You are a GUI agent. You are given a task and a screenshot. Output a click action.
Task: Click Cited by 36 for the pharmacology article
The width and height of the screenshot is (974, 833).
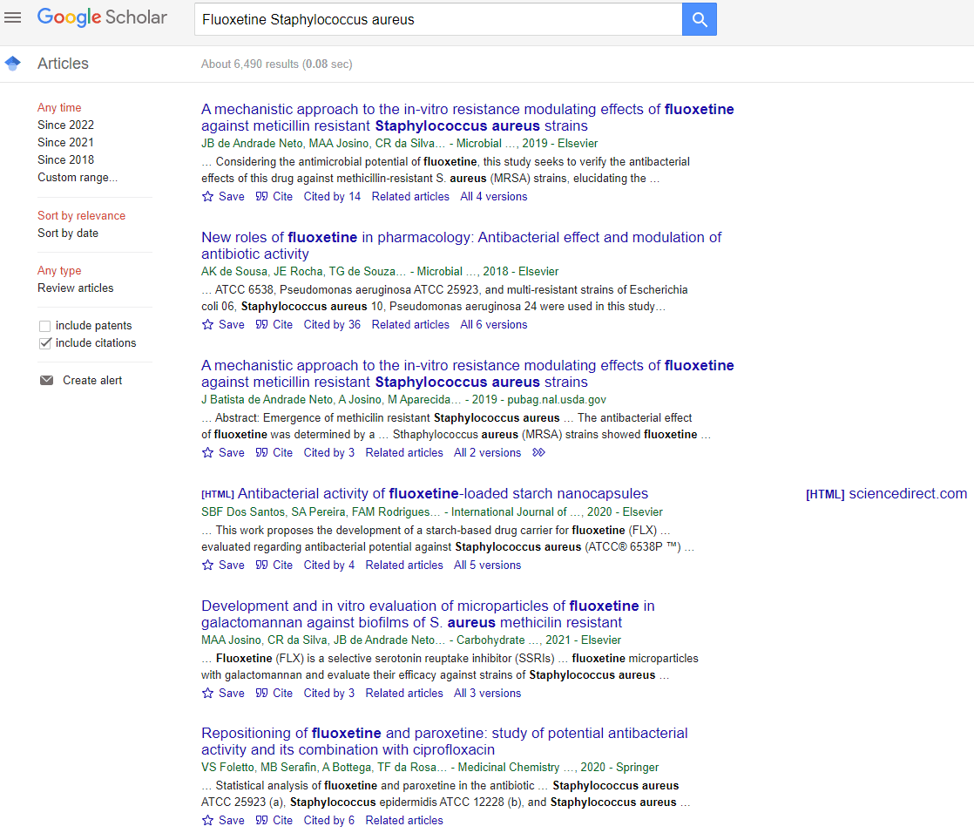(x=332, y=324)
